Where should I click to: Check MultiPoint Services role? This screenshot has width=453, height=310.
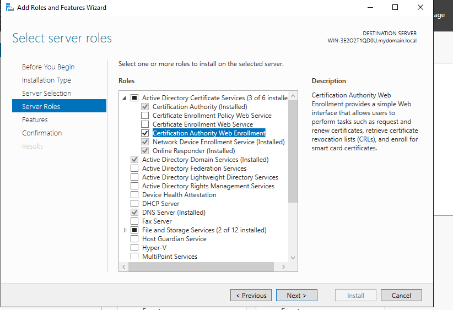(134, 256)
